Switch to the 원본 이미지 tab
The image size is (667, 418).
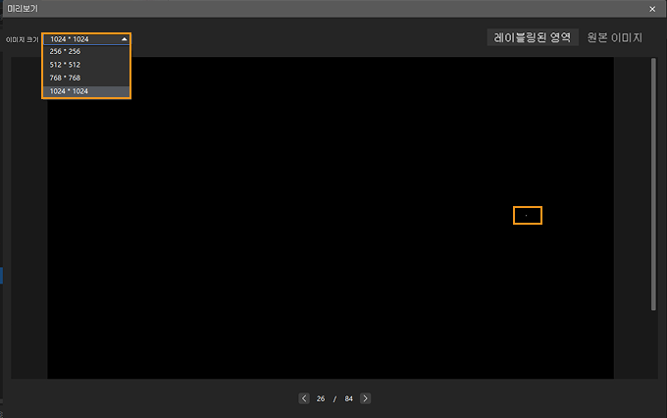click(x=615, y=37)
